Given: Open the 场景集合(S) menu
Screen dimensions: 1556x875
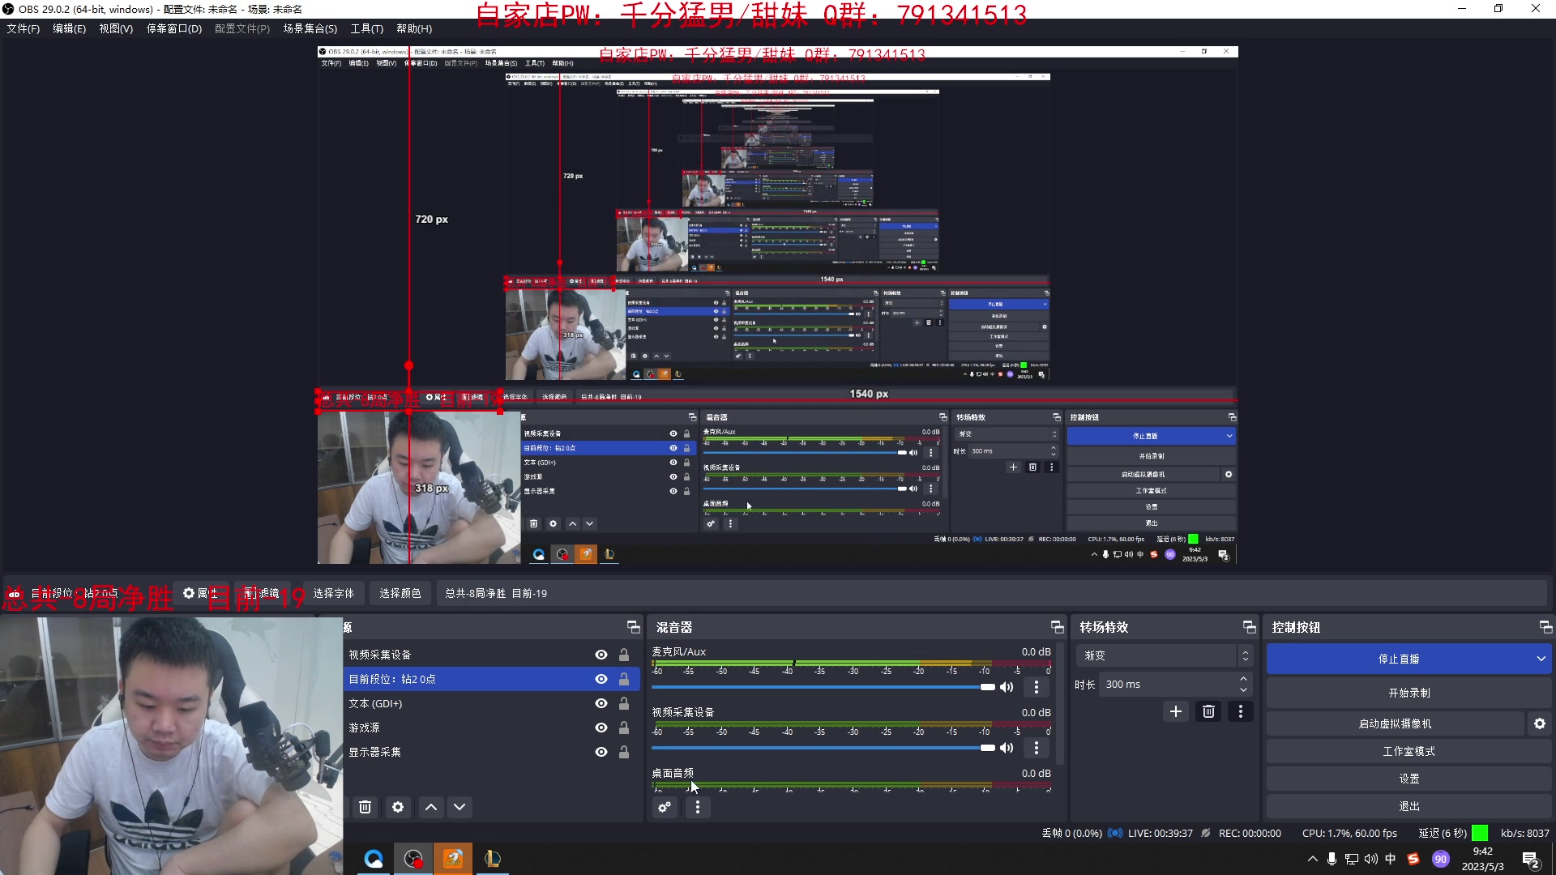Looking at the screenshot, I should coord(310,28).
